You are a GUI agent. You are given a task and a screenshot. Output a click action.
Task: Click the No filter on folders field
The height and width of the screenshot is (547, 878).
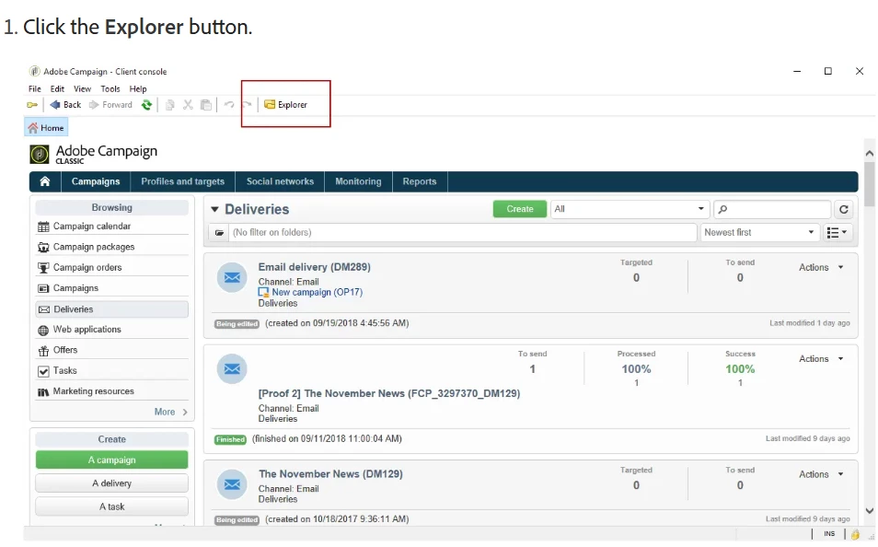point(462,233)
